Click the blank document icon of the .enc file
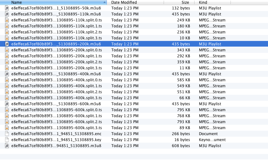The height and width of the screenshot is (160, 268). point(7,134)
